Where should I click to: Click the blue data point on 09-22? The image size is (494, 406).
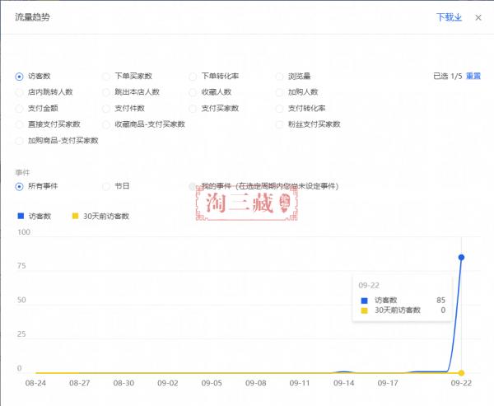coord(461,257)
